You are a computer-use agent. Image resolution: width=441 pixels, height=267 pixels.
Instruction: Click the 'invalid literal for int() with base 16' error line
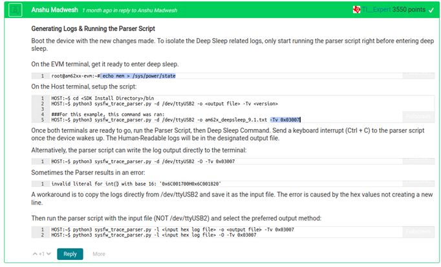coord(136,184)
